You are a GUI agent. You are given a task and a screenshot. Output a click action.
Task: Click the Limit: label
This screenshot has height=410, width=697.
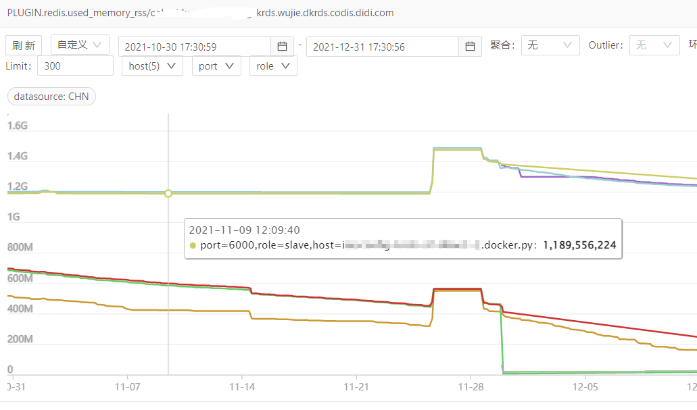[x=19, y=66]
